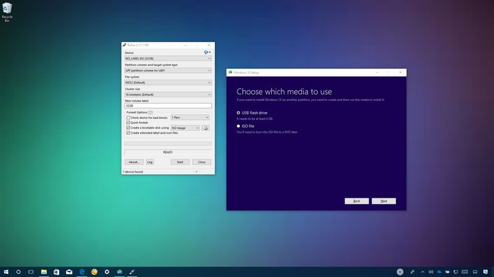Click the Rufus language globe icon

click(207, 52)
